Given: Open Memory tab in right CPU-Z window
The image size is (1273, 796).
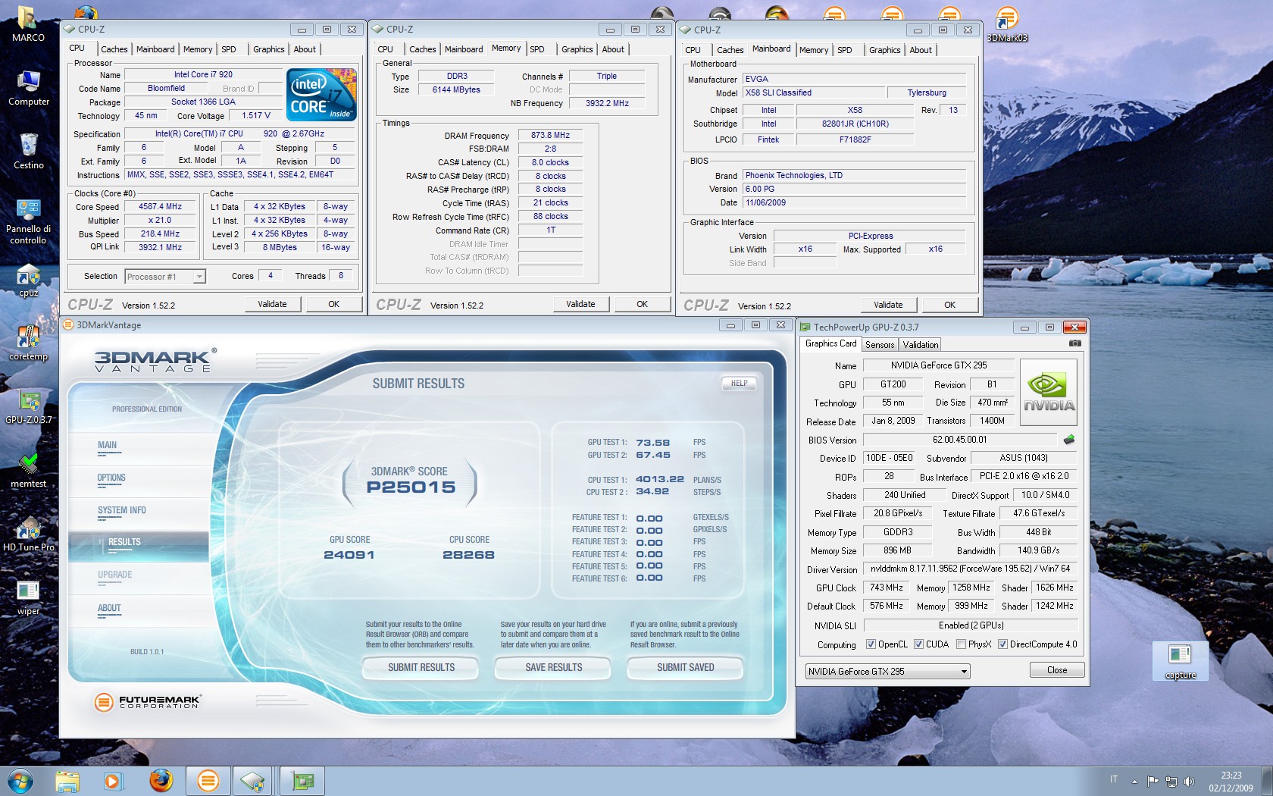Looking at the screenshot, I should (814, 50).
